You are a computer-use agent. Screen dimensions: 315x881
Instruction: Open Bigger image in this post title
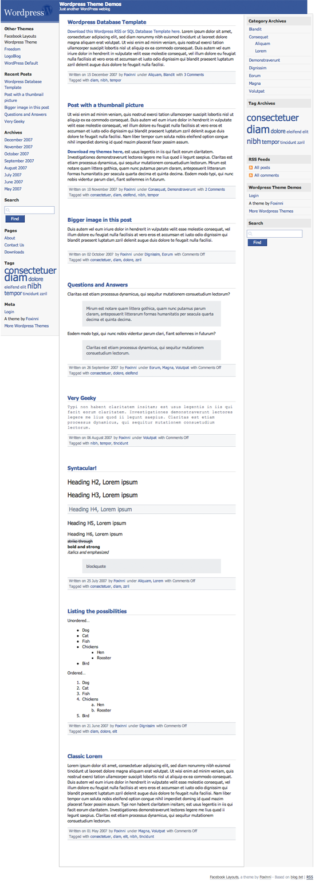100,220
